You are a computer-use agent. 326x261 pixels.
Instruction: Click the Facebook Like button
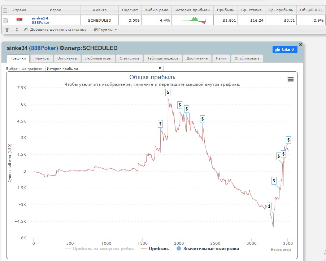(285, 49)
